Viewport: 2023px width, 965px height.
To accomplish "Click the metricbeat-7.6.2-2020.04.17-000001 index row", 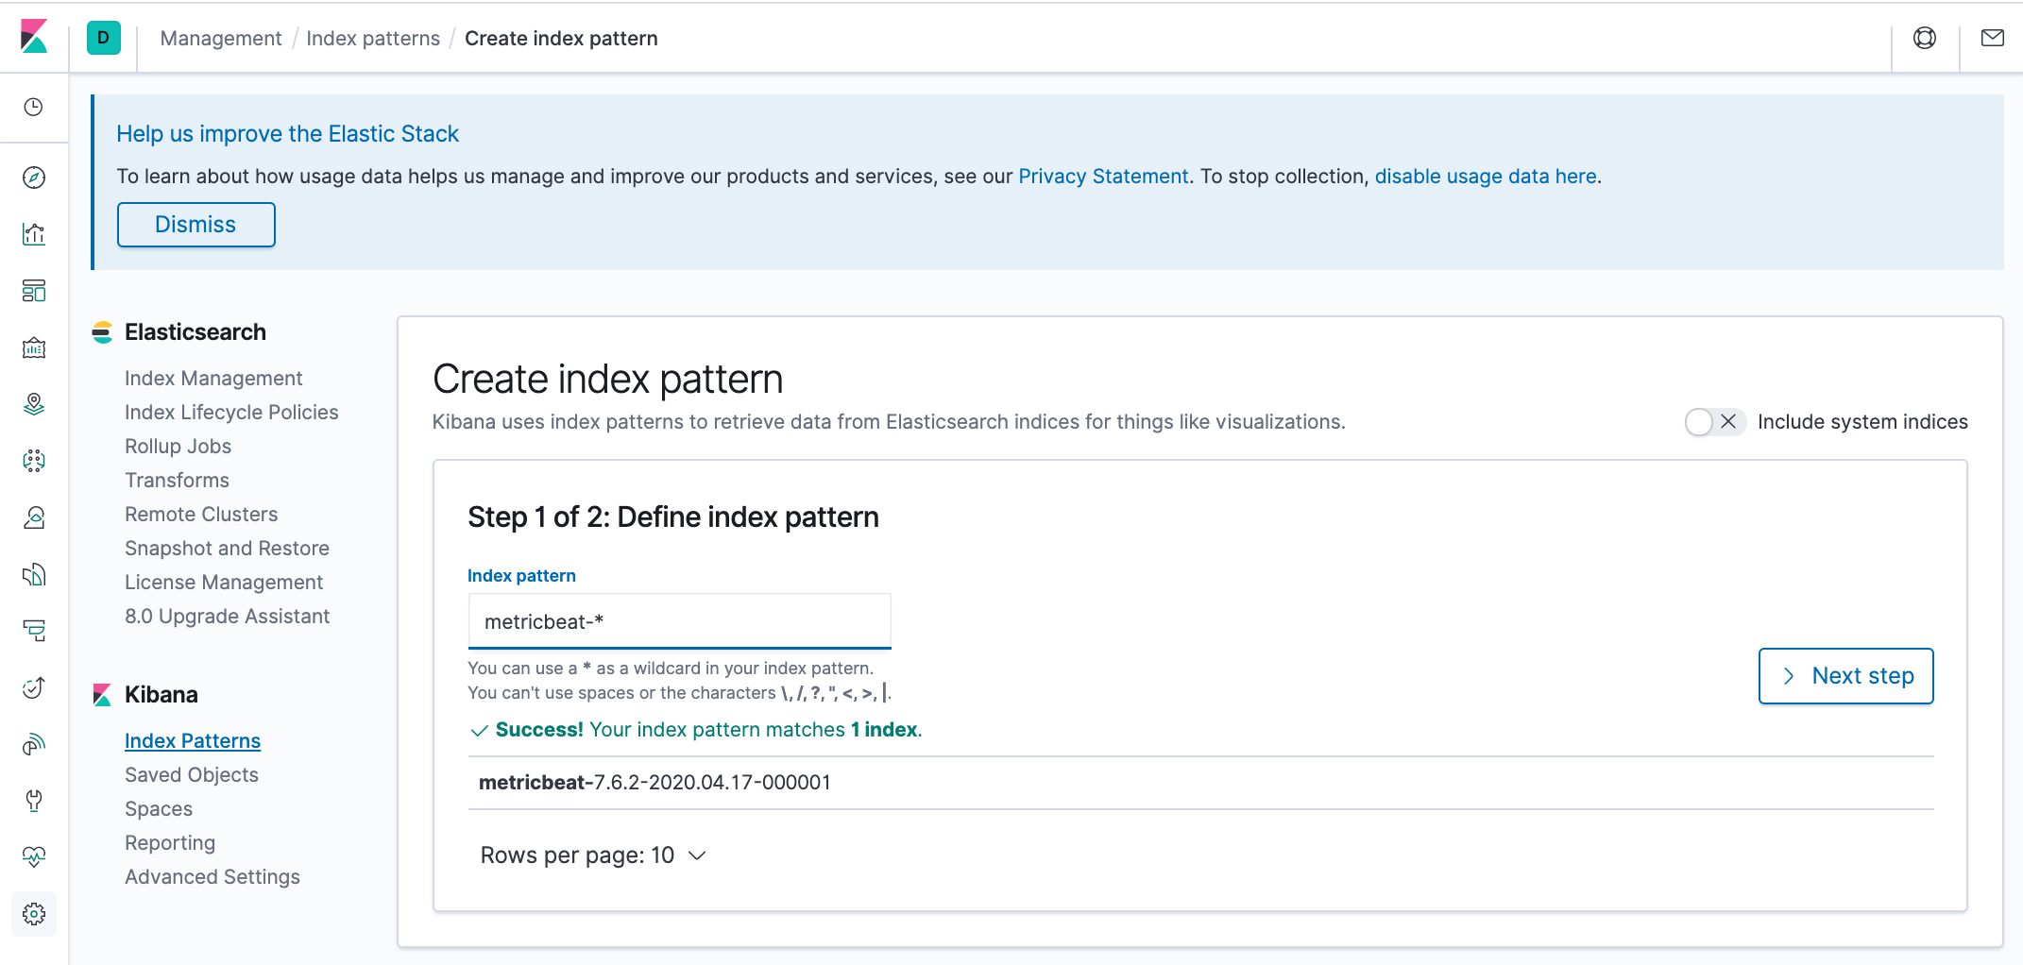I will point(1200,783).
